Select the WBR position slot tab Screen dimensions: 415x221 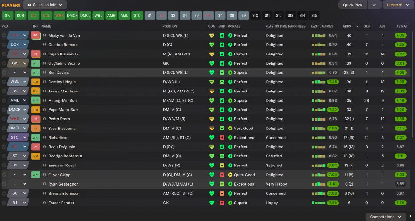click(59, 15)
